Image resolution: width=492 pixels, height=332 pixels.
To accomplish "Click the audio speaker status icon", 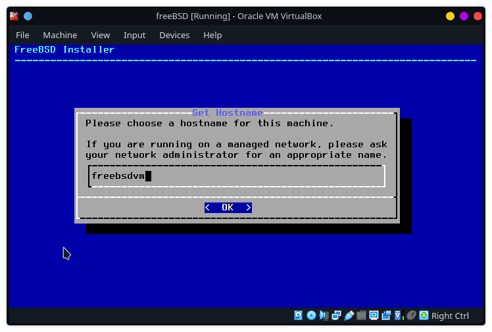I will click(324, 316).
